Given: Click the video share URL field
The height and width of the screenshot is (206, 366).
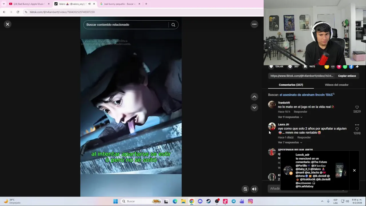Looking at the screenshot, I should point(302,76).
